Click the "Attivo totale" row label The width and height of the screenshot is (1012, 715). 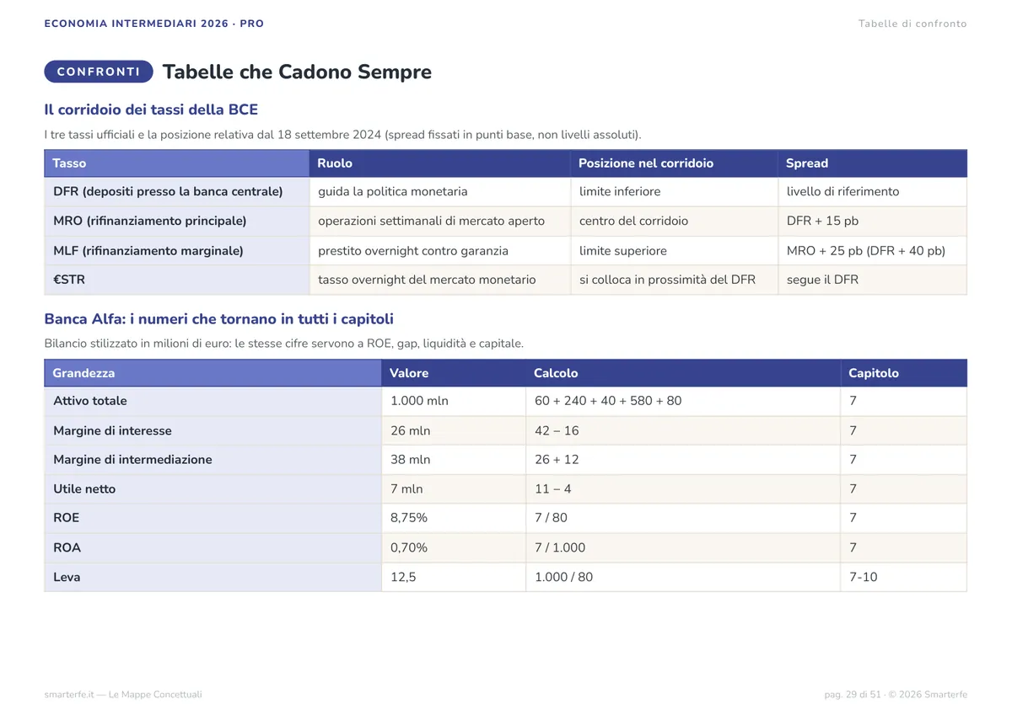tap(213, 402)
